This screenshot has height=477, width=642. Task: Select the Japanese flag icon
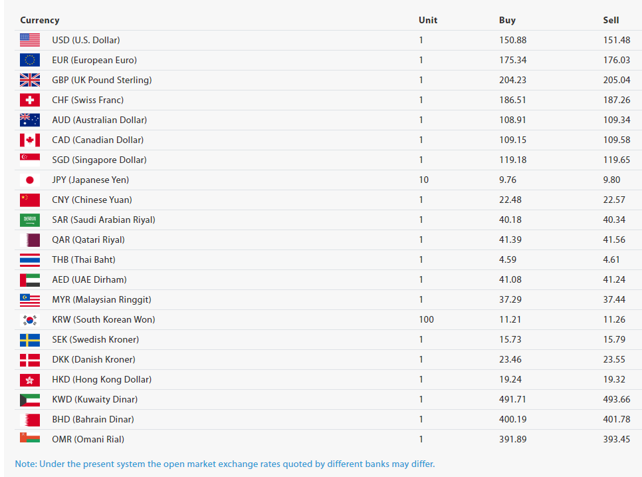pyautogui.click(x=30, y=180)
